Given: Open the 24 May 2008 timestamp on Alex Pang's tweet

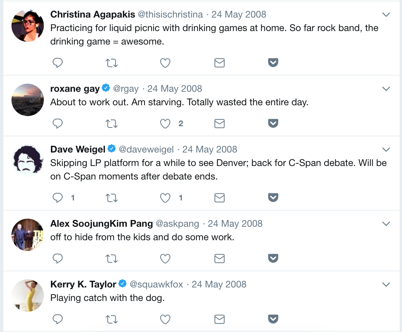Looking at the screenshot, I should (x=235, y=223).
